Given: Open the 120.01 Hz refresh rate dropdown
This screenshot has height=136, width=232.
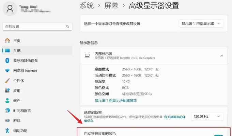Looking at the screenshot, I should click(x=207, y=116).
